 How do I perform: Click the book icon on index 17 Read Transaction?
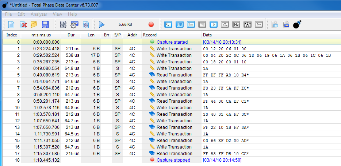(152, 153)
